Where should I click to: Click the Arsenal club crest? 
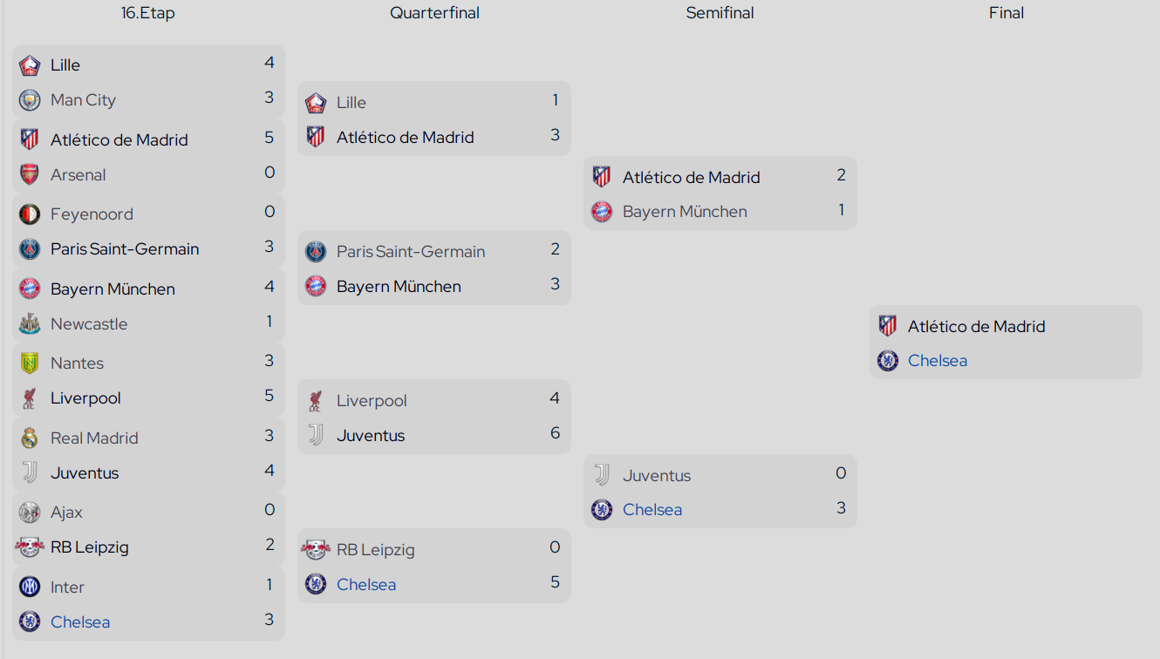30,175
